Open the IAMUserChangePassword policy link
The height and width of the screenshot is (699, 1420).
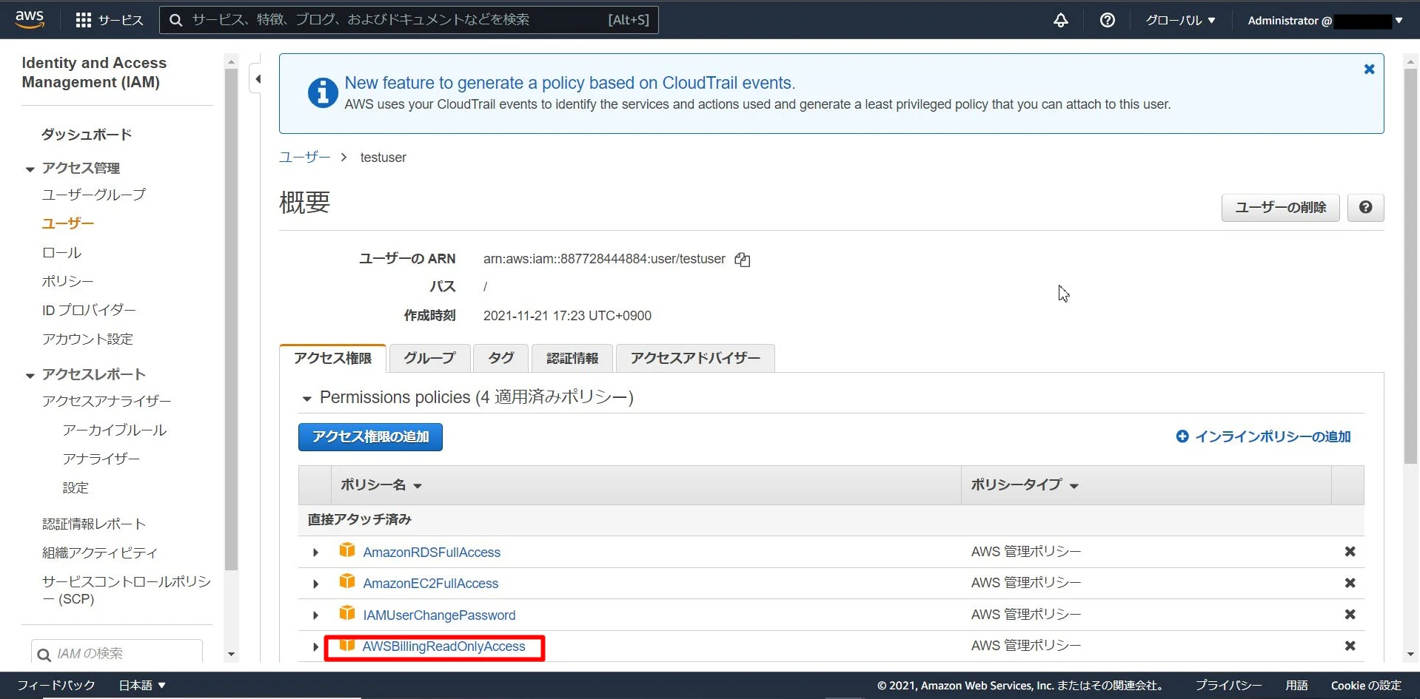click(x=439, y=615)
